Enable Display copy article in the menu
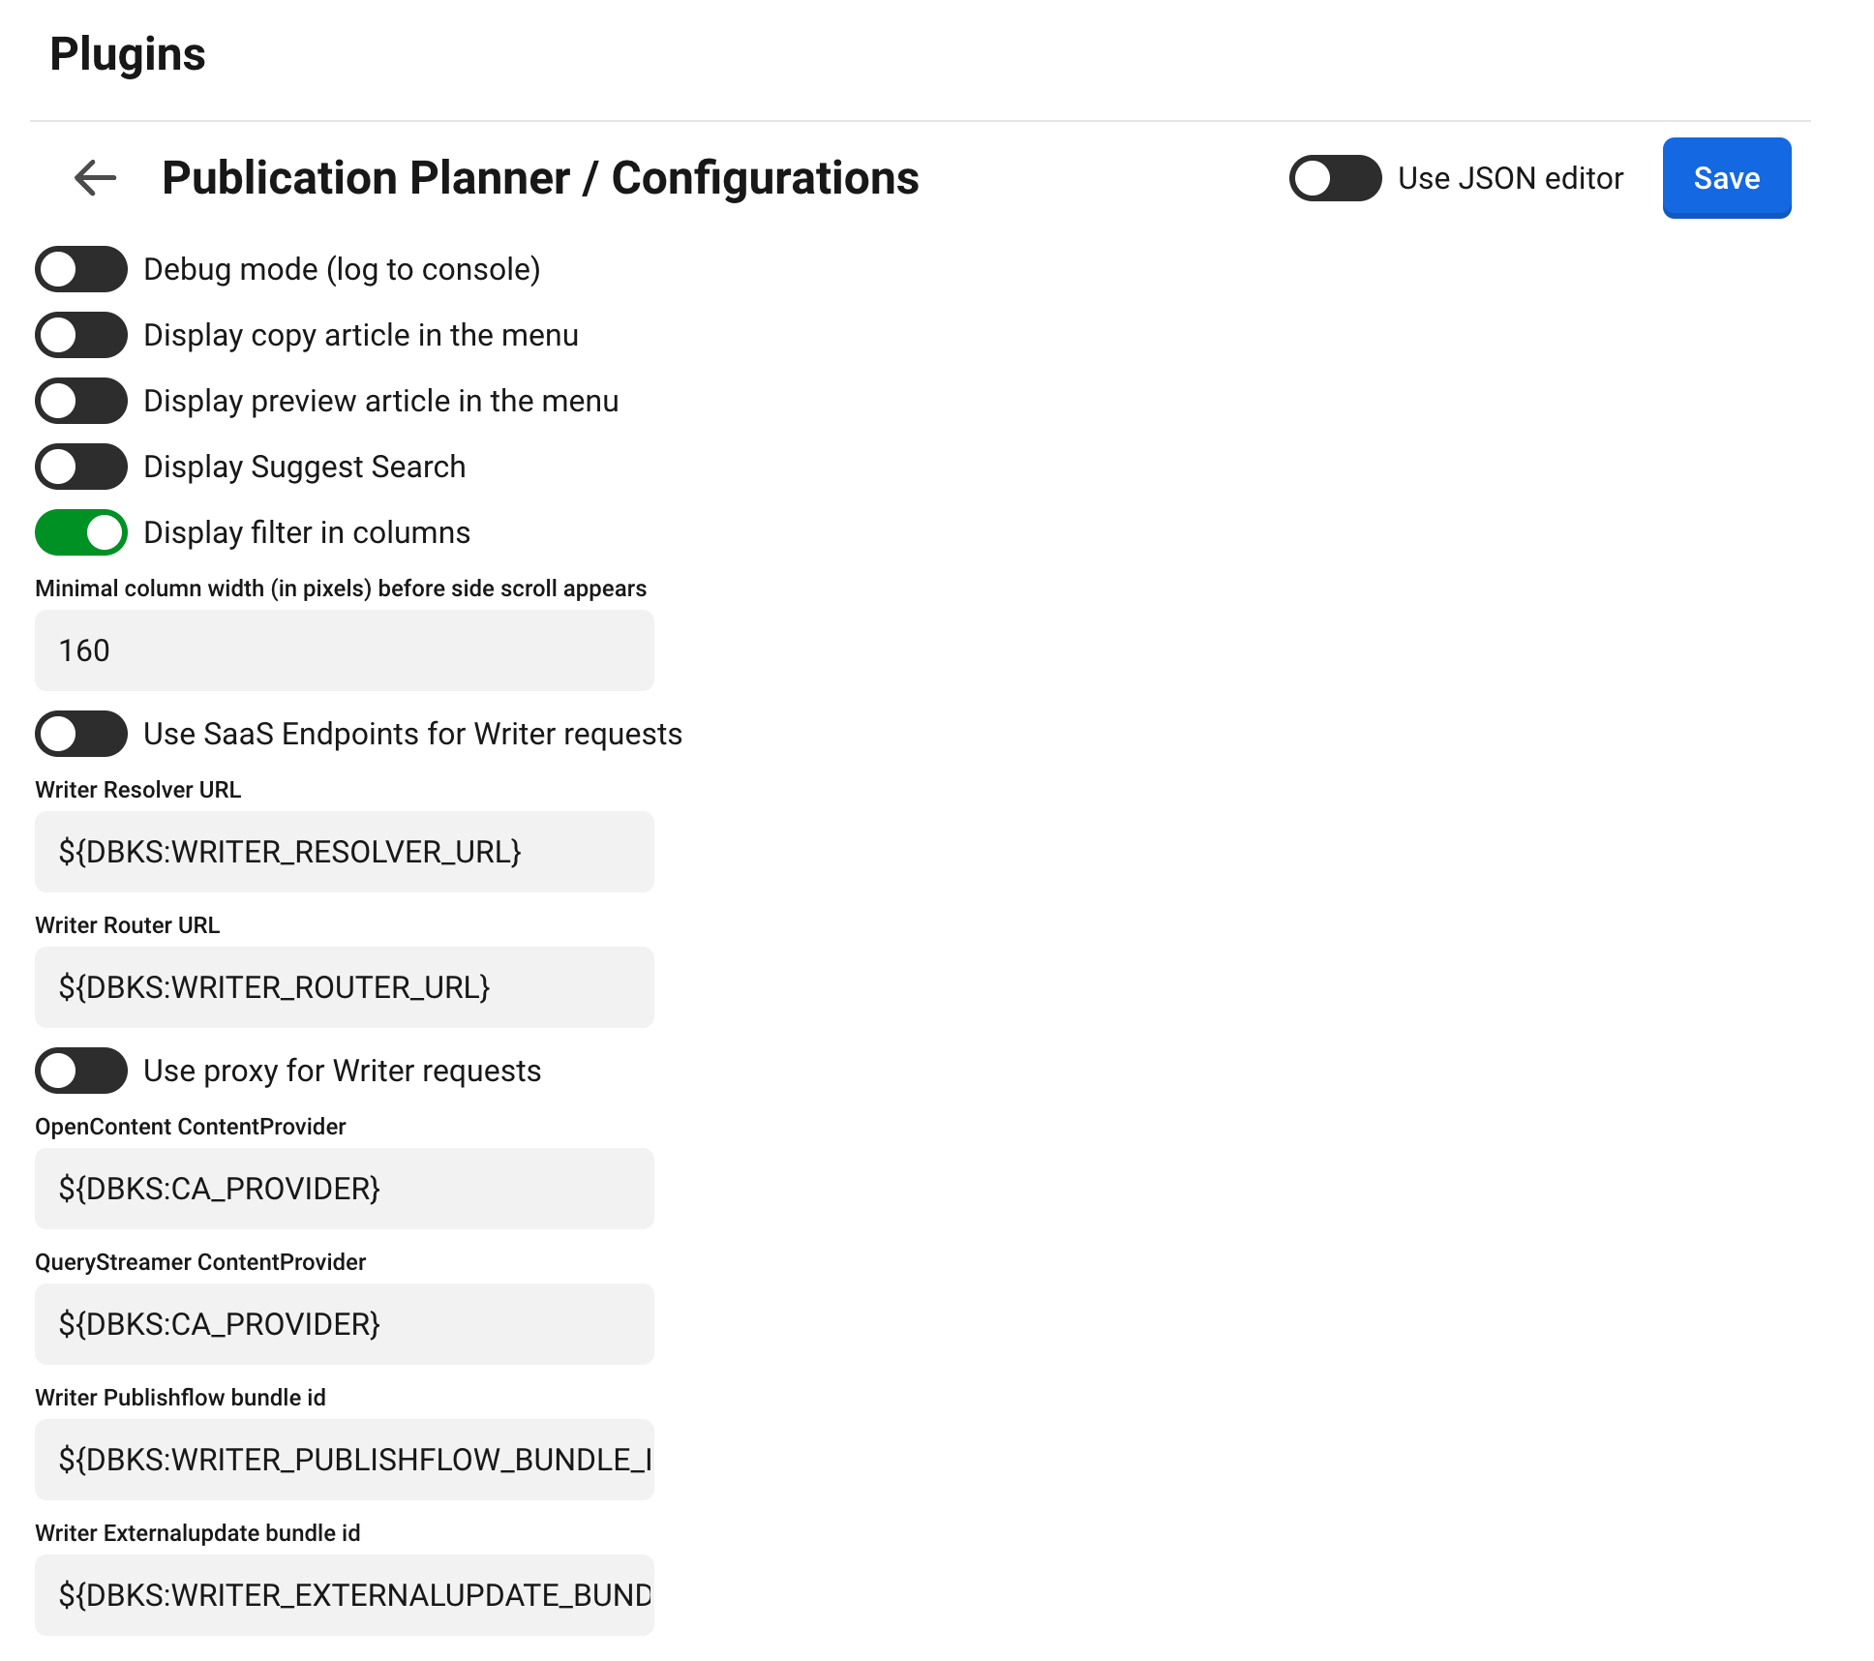The image size is (1874, 1661). (x=81, y=335)
